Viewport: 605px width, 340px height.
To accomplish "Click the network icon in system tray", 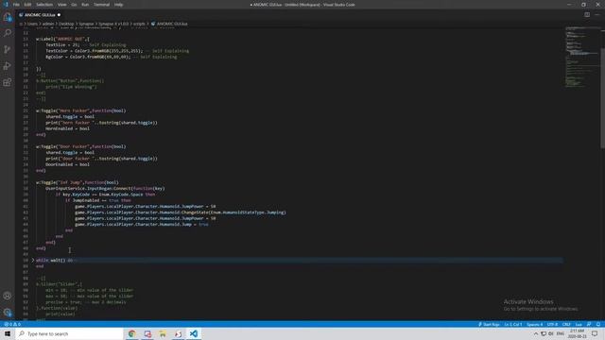I will 544,333.
